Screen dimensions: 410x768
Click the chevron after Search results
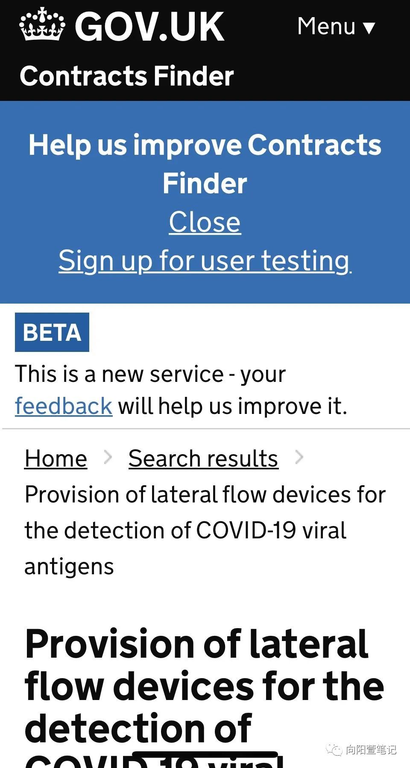[299, 458]
